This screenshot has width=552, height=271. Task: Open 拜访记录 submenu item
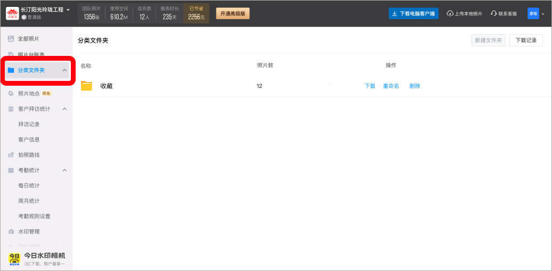(x=29, y=124)
